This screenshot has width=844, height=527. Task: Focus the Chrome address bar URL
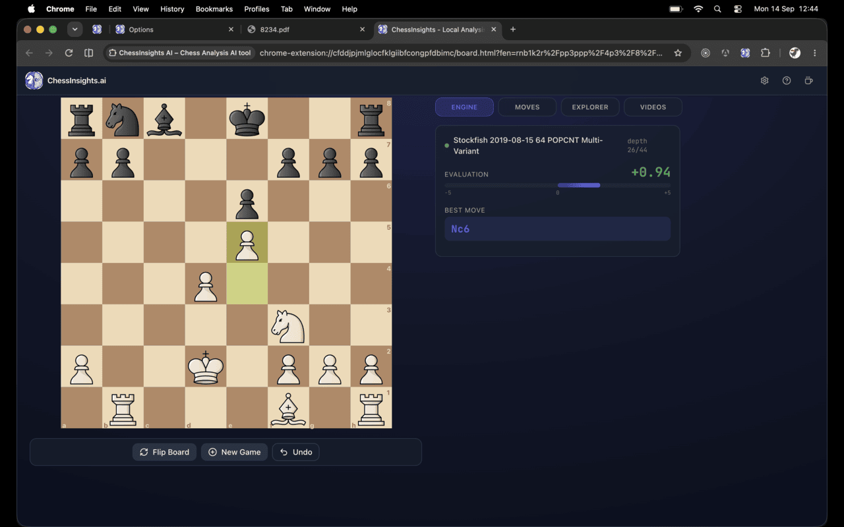point(460,53)
